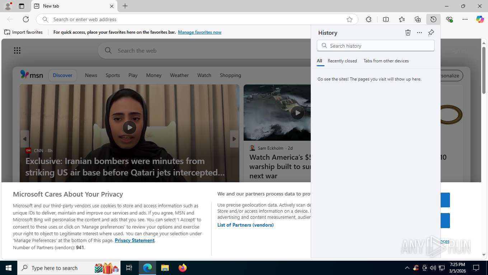This screenshot has height=275, width=488.
Task: Refresh the page with reload icon
Action: (26, 19)
